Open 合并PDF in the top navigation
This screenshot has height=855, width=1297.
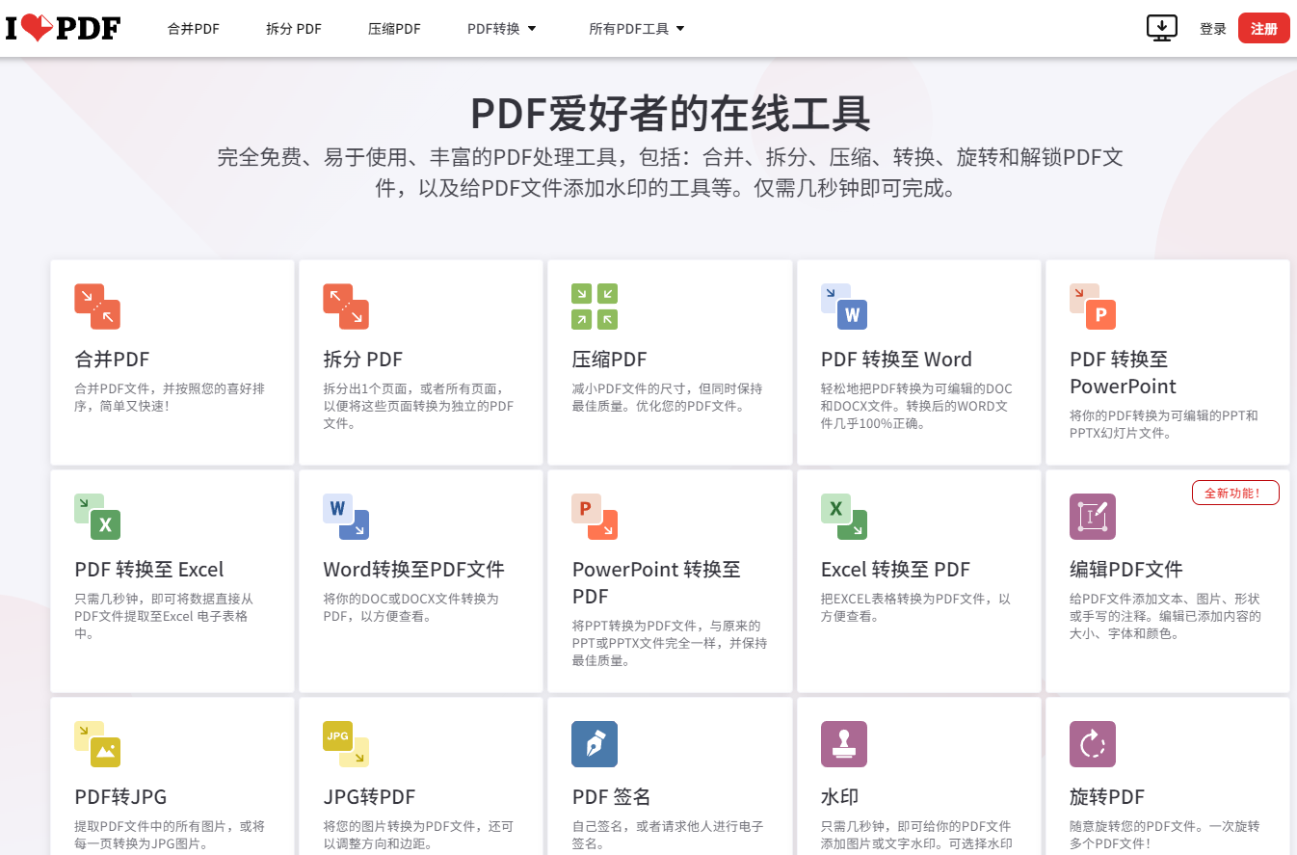[194, 29]
